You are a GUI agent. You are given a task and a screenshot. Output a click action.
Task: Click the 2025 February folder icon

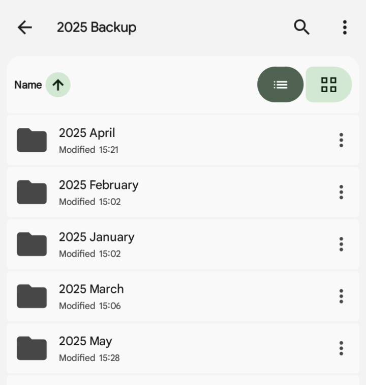32,192
